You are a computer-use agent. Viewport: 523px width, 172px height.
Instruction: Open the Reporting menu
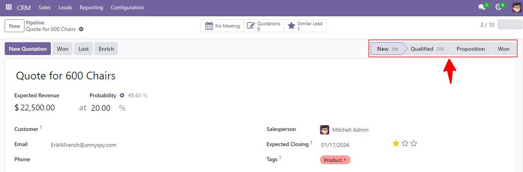tap(91, 7)
